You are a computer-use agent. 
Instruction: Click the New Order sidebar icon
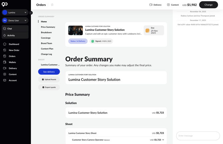tap(5, 50)
